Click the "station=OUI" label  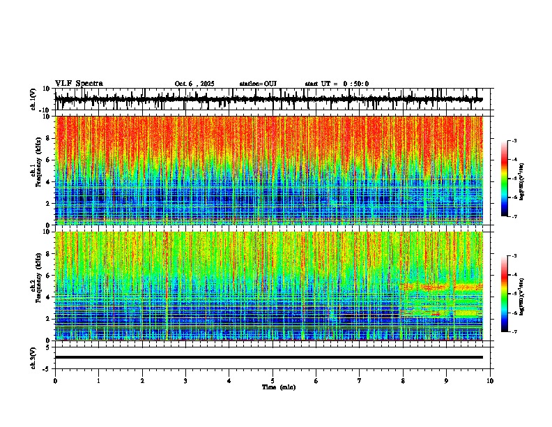pos(258,84)
